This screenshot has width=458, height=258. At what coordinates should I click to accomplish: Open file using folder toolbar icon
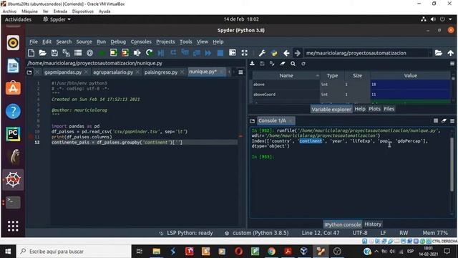point(43,53)
